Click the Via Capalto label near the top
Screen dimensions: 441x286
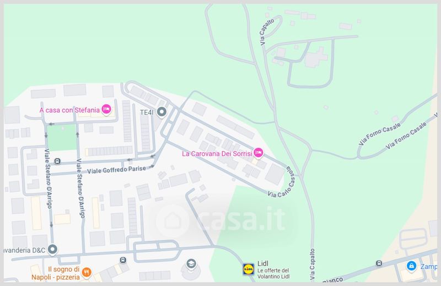[267, 32]
